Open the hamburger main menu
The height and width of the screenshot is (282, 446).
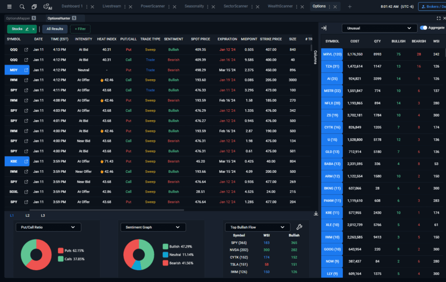(x=10, y=7)
